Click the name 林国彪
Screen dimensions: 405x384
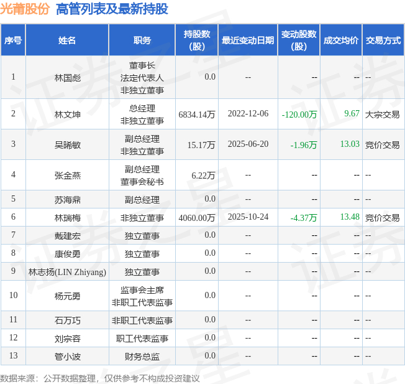(x=68, y=78)
